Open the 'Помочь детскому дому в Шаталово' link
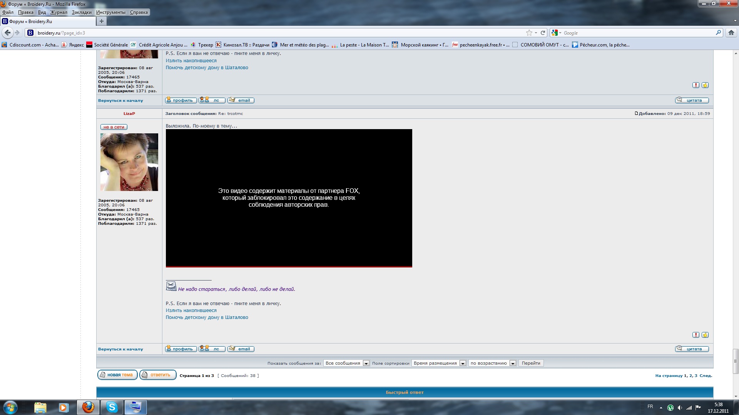This screenshot has height=415, width=739. pos(207,317)
